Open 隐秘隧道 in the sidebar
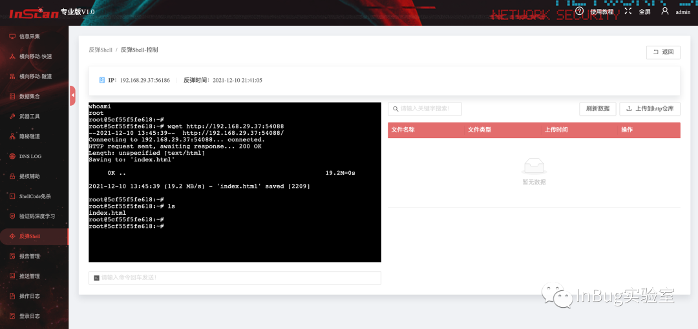Screen dimensions: 698x329 pyautogui.click(x=34, y=137)
